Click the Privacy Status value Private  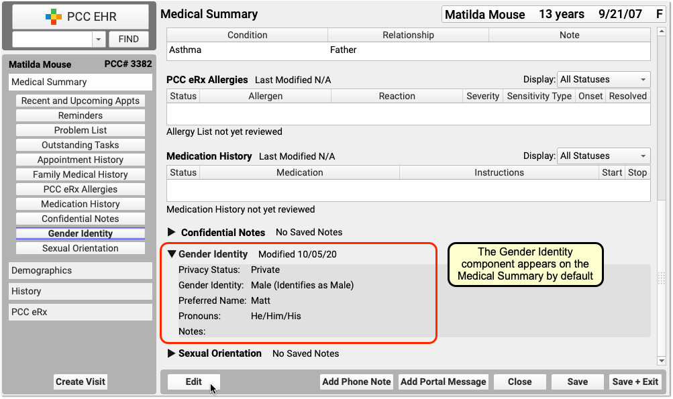click(265, 270)
